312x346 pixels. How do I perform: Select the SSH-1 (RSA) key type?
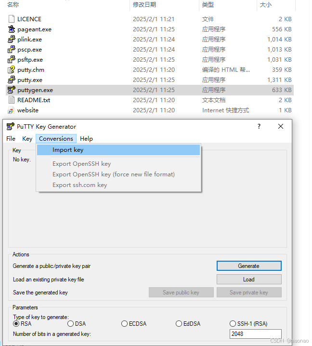233,324
